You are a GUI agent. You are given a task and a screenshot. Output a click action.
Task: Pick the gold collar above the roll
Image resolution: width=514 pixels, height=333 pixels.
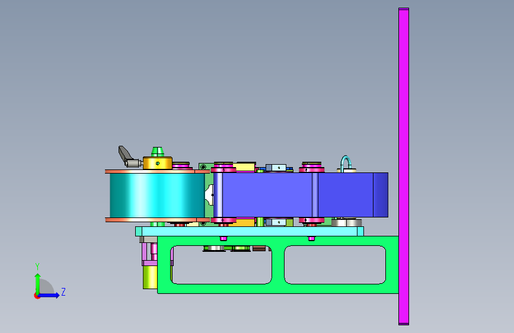click(157, 163)
